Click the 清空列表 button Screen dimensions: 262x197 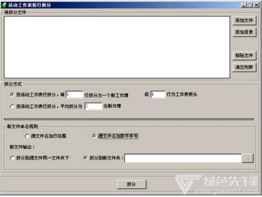click(244, 67)
